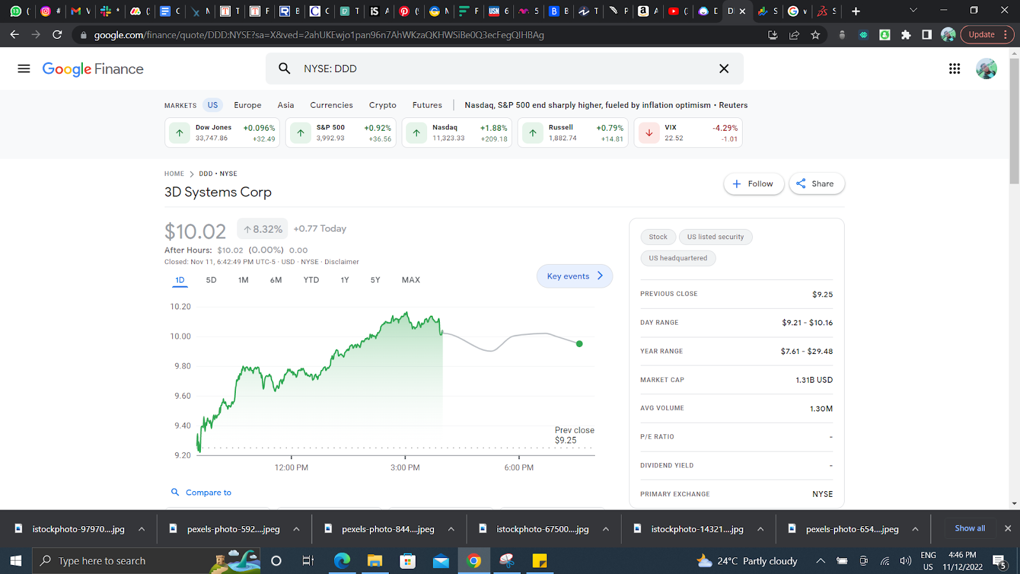Click the HOME breadcrumb link
Screen dimensions: 1020x574
[x=174, y=173]
